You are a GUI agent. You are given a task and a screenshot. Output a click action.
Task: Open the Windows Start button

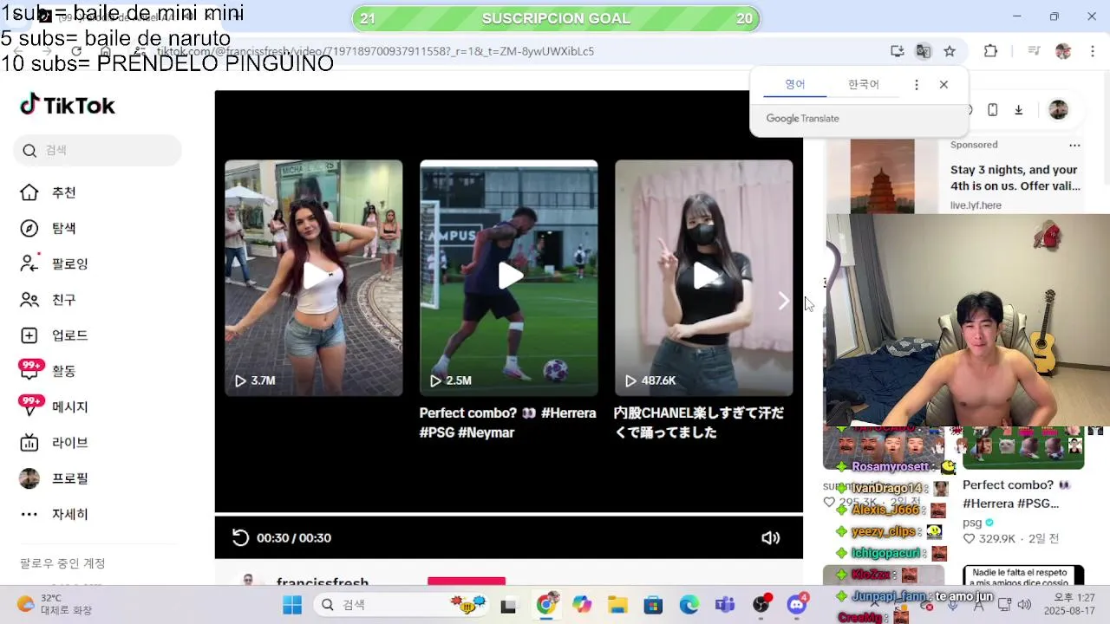pos(292,605)
